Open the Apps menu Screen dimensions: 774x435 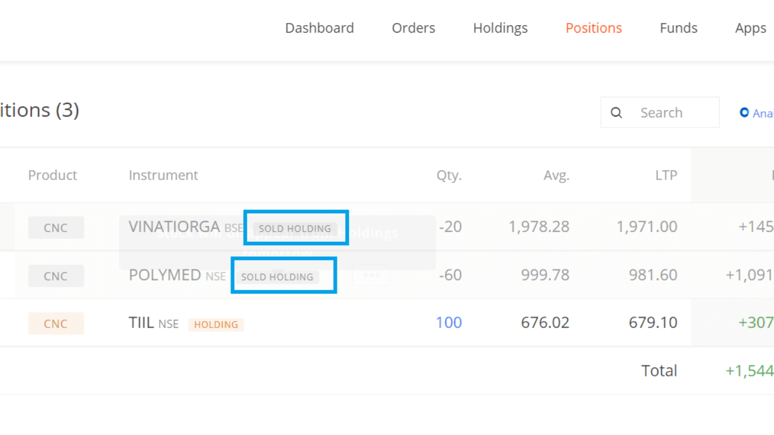point(750,28)
